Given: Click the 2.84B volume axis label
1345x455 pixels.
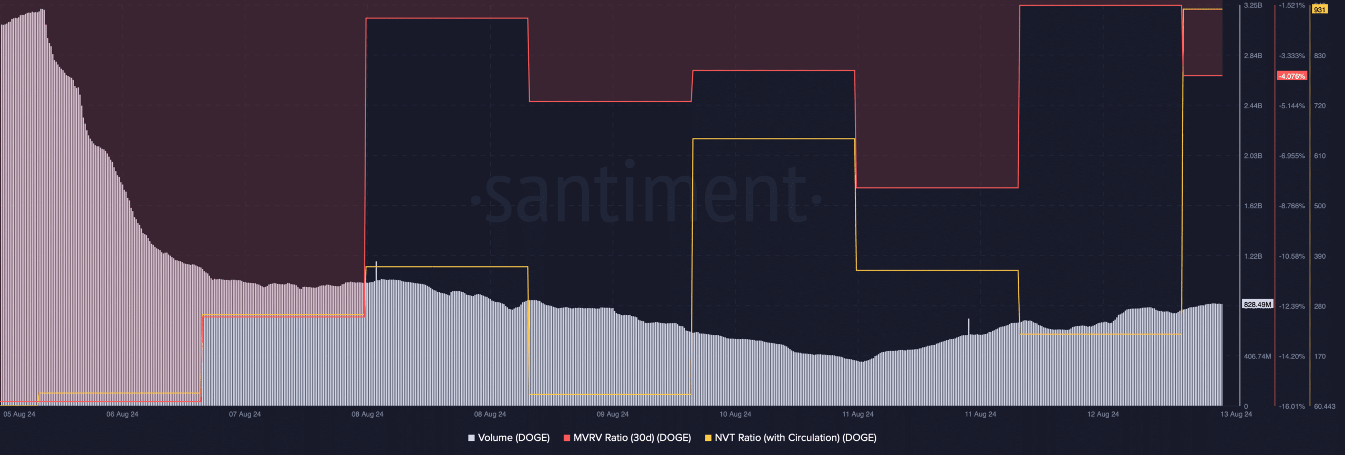Looking at the screenshot, I should click(x=1253, y=56).
